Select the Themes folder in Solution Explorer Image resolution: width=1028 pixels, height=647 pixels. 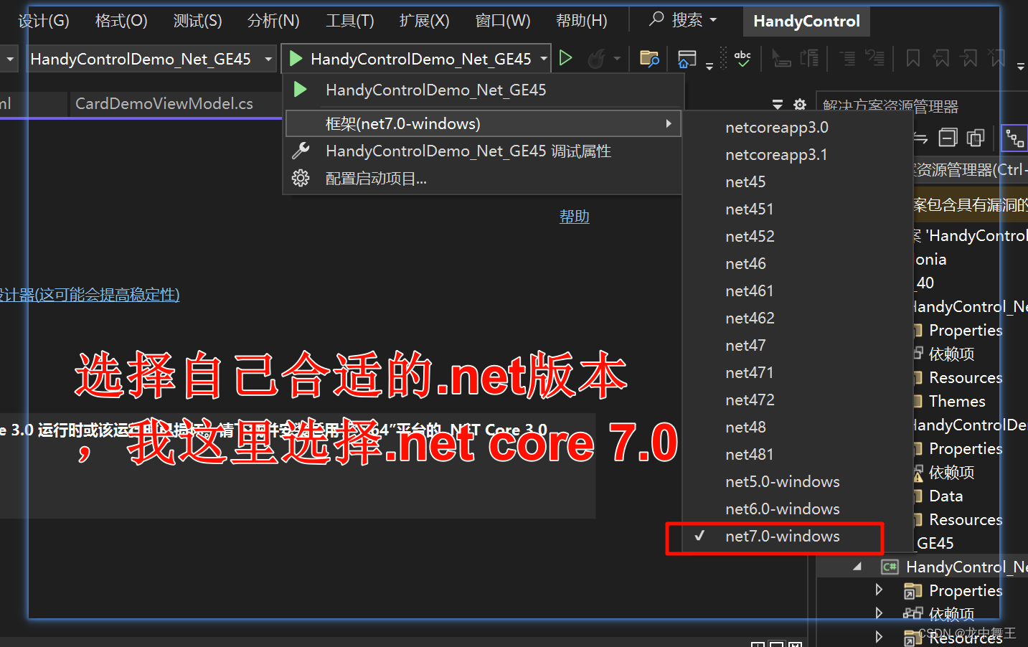coord(957,401)
